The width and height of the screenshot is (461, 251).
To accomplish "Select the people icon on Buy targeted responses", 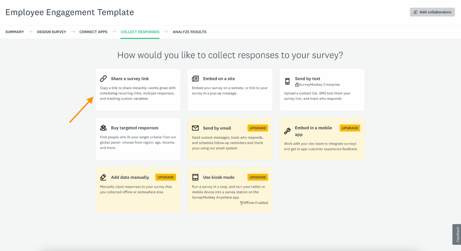I will coord(104,128).
